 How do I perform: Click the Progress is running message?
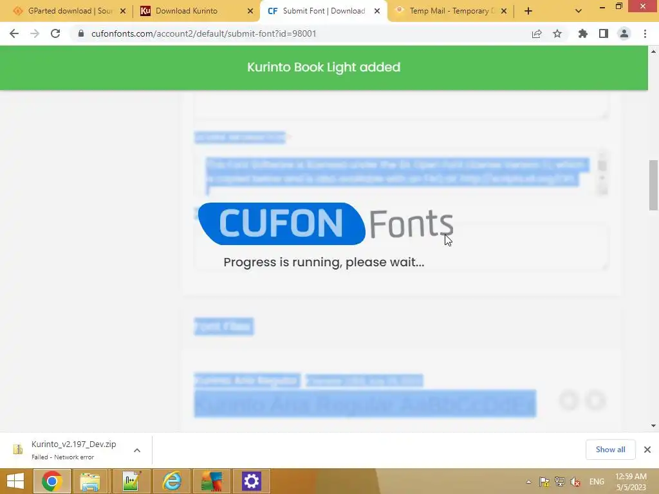[324, 262]
